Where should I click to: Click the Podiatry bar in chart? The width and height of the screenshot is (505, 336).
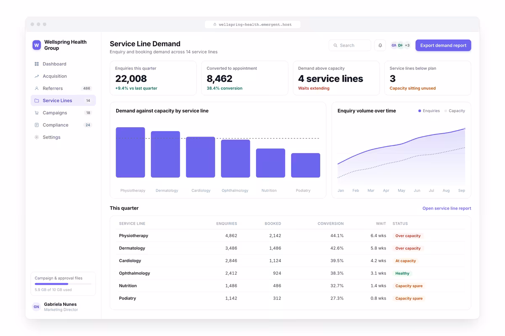[x=306, y=165]
